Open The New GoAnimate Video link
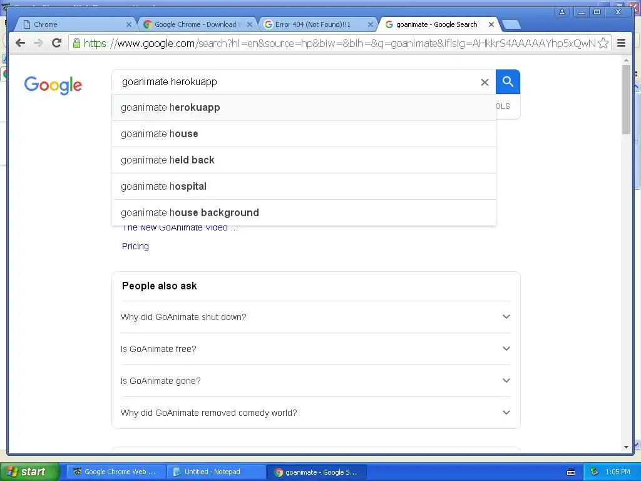 [x=180, y=229]
